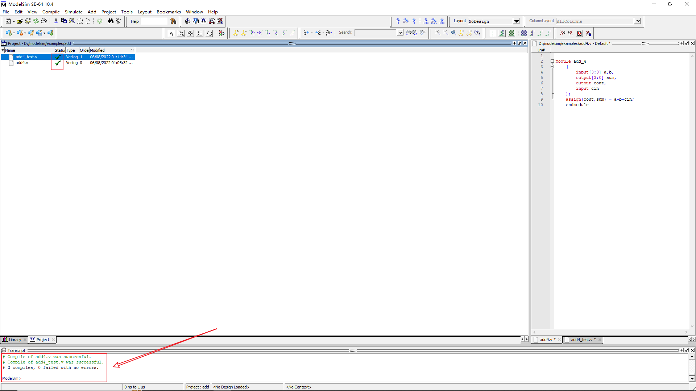The image size is (696, 391).
Task: Click the ModelSim> prompt in Transcript
Action: pyautogui.click(x=12, y=378)
